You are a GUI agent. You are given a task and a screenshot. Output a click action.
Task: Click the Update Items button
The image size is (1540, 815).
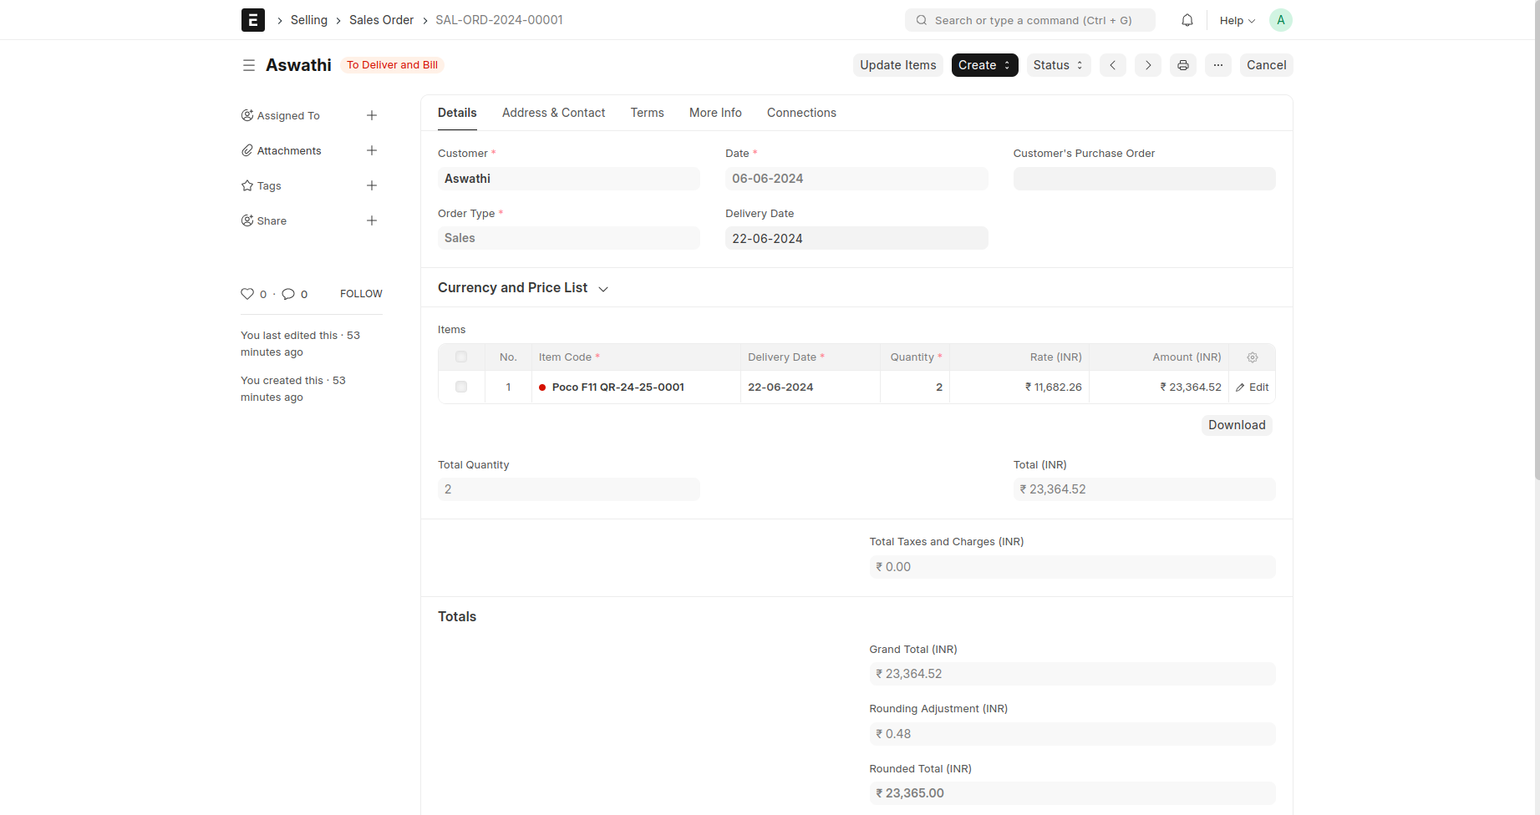point(897,65)
